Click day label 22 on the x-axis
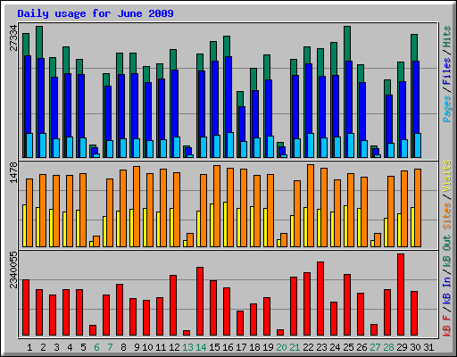Image resolution: width=457 pixels, height=357 pixels. [x=308, y=347]
